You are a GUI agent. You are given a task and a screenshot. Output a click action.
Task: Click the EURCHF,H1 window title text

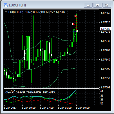[x=18, y=5]
